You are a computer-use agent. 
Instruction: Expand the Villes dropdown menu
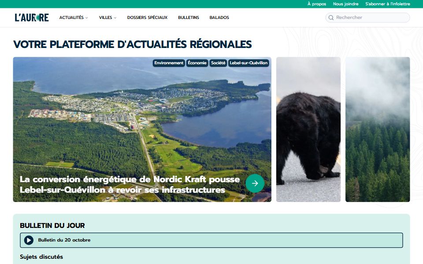click(x=108, y=18)
